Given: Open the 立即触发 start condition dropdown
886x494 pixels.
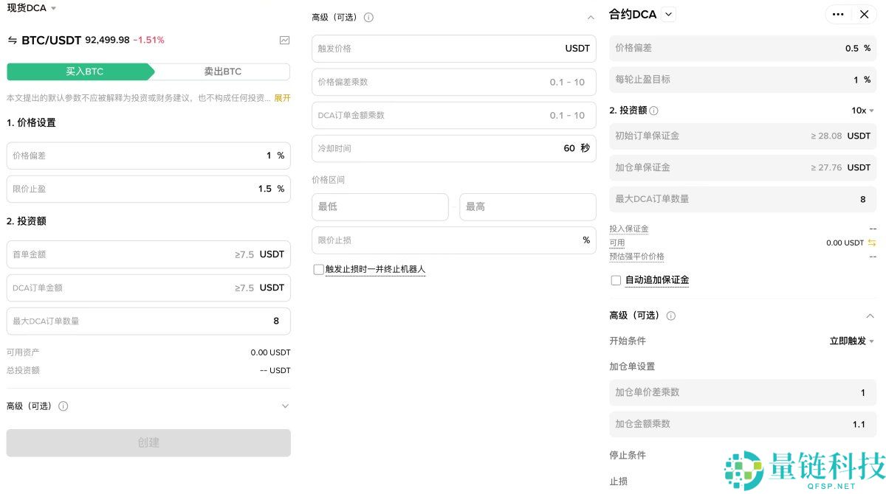Looking at the screenshot, I should pyautogui.click(x=853, y=341).
